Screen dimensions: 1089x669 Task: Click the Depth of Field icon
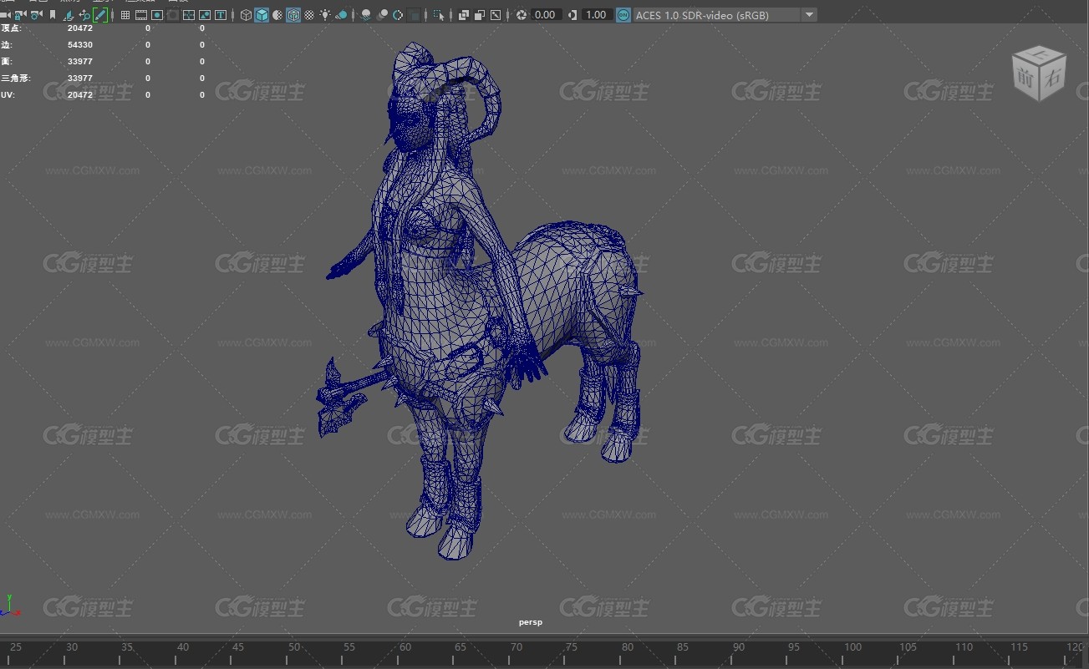(x=414, y=15)
